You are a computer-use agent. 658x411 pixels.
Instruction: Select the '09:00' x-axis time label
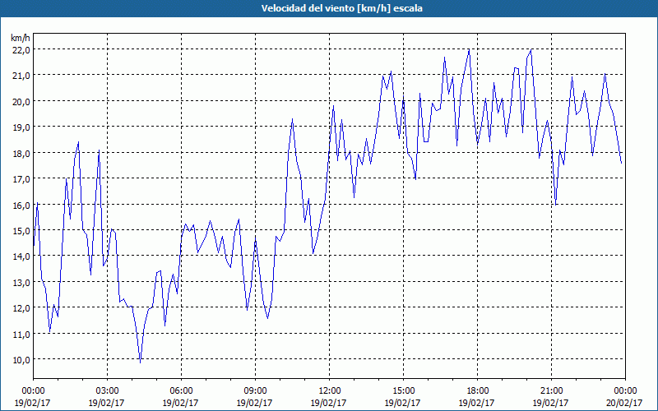(255, 391)
